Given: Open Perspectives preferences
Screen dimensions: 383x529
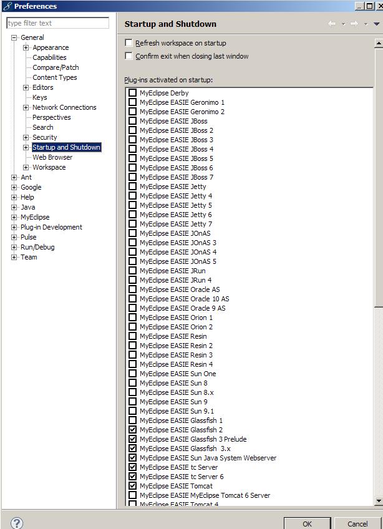Looking at the screenshot, I should [52, 117].
